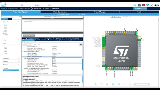Rotate the chip view clockwise icon

(x=113, y=84)
